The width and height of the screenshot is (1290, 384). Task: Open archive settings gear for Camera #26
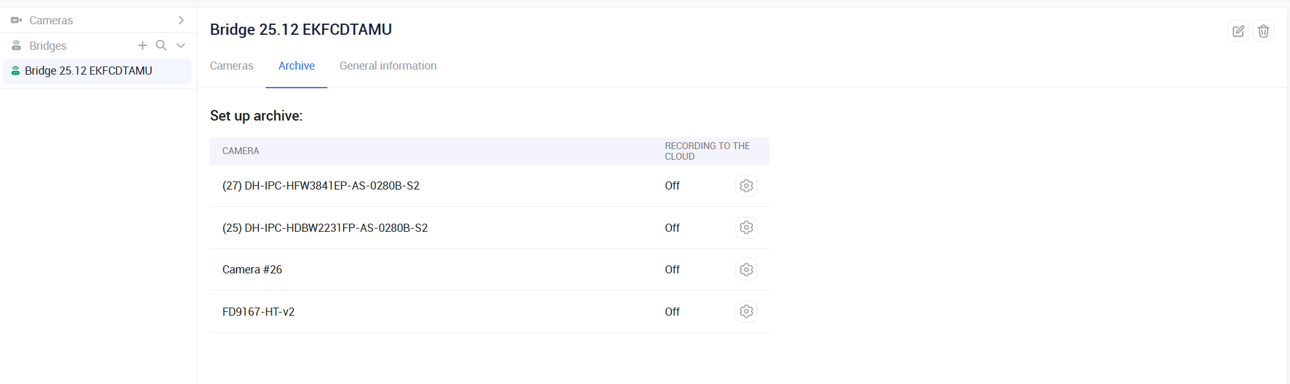[746, 270]
